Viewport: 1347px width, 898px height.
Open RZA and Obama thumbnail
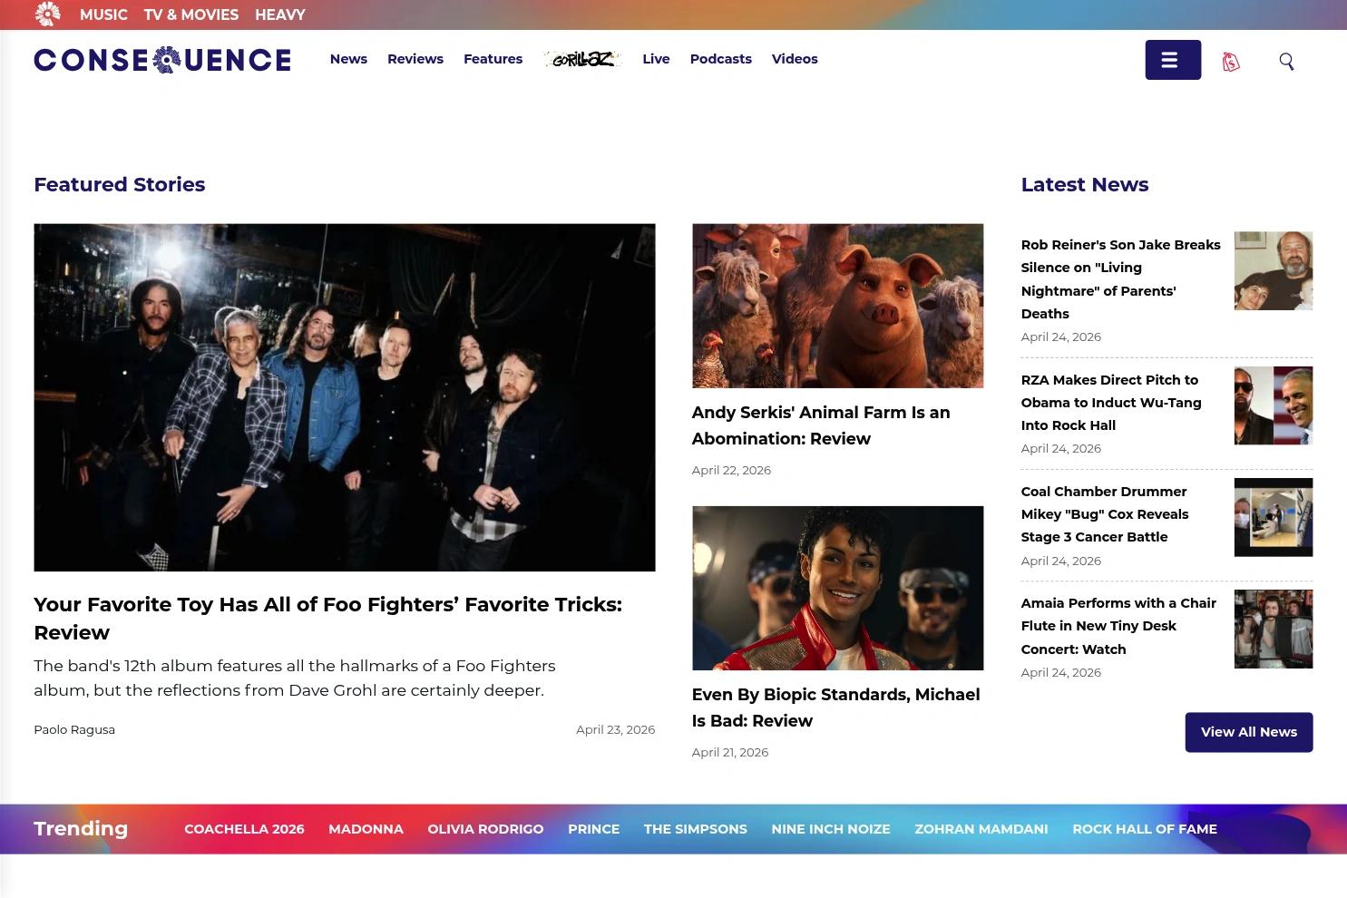[x=1274, y=405]
